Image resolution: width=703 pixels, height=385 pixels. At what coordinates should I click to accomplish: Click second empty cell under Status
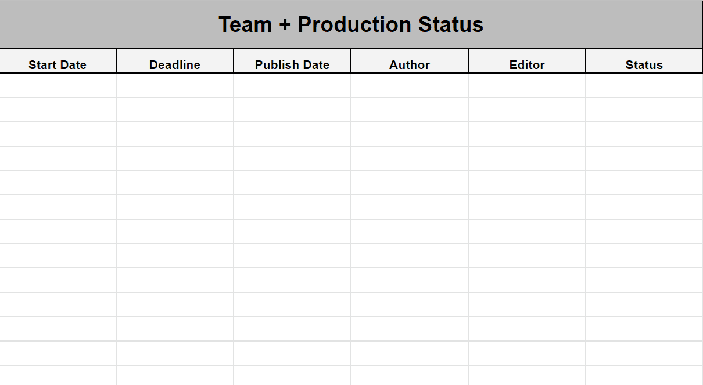(x=644, y=110)
